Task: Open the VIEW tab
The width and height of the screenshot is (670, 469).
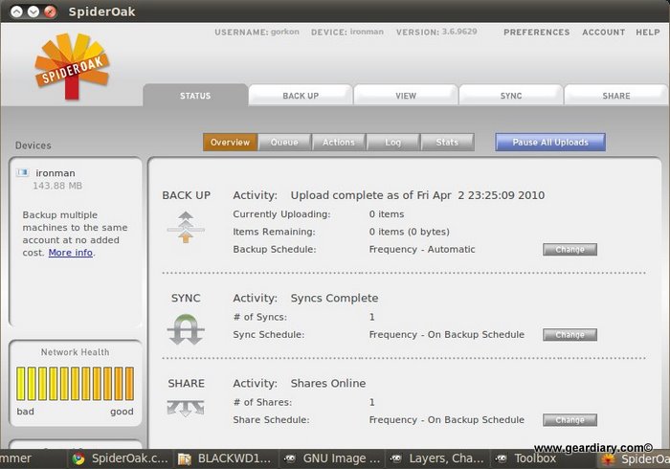Action: pyautogui.click(x=406, y=96)
